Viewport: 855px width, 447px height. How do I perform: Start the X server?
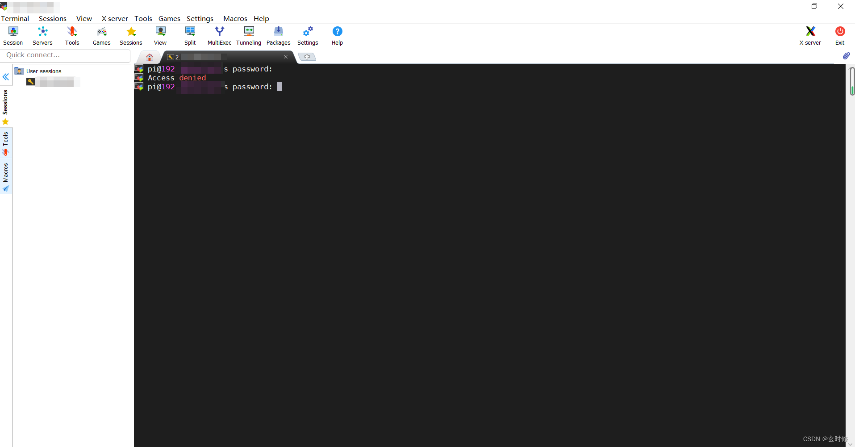point(809,35)
